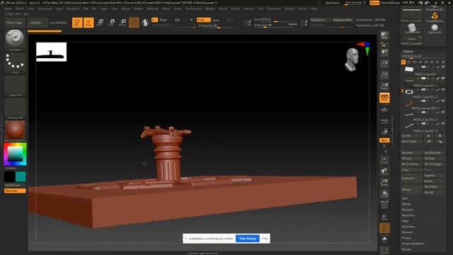Toggle the Line Fill PolyF icon
Screen dimensions: 453x255
pos(384,205)
